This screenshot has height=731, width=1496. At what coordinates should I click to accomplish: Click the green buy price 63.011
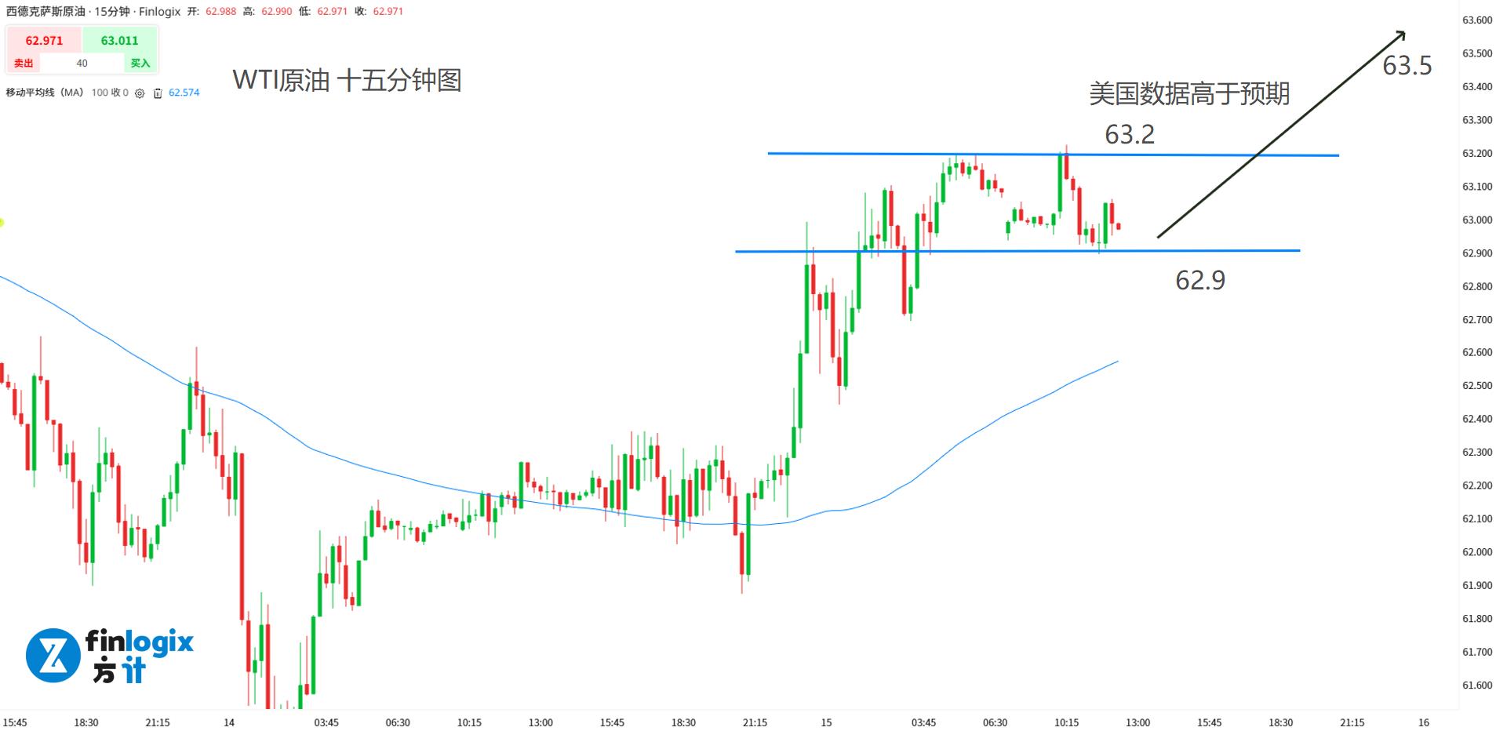click(x=119, y=41)
